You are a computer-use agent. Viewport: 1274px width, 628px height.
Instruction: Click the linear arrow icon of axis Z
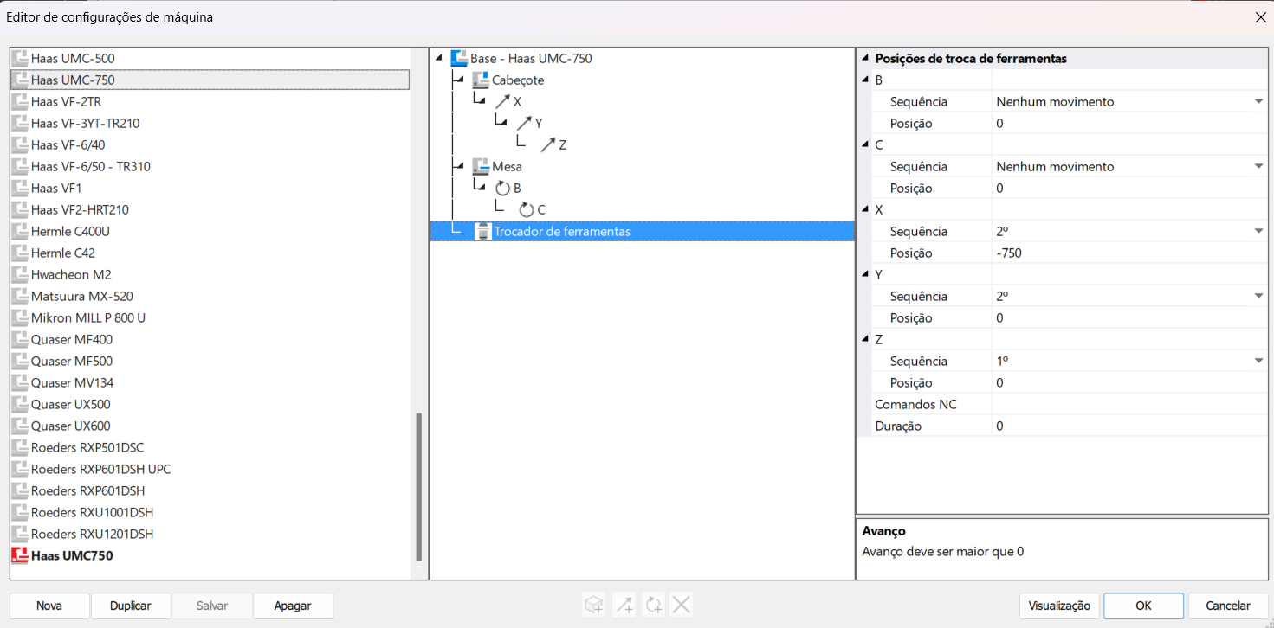[x=547, y=144]
